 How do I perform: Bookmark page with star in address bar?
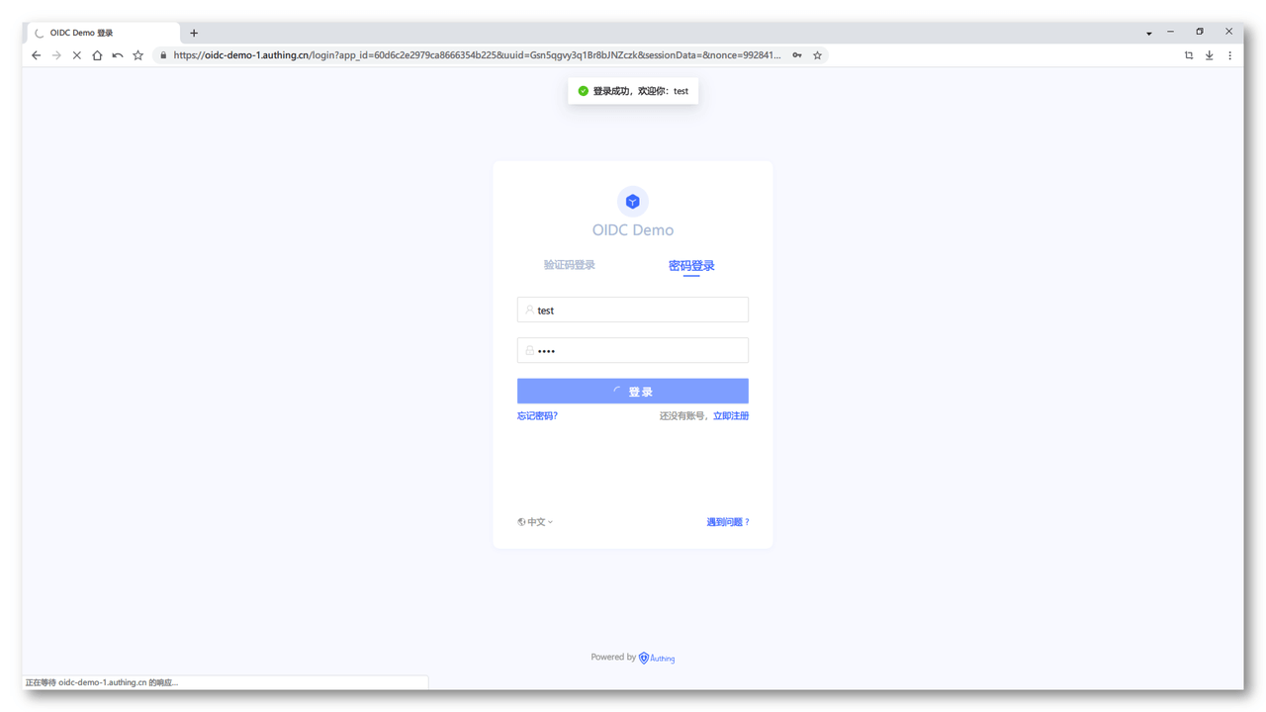[817, 55]
